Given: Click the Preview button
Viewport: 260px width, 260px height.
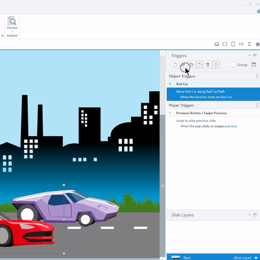Looking at the screenshot, I should [x=12, y=23].
